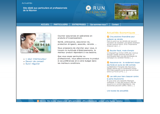This screenshot has width=160, height=114.
Task: Click orange arrow beside Les clefs article
Action: [108, 76]
